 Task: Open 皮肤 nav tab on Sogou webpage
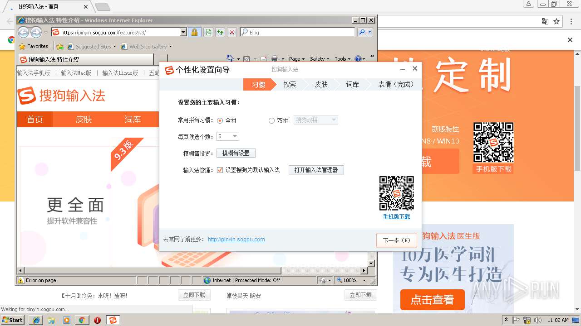[x=84, y=119]
